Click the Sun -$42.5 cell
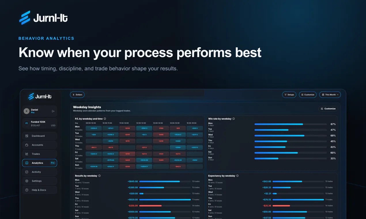366x219 pixels. pyautogui.click(x=178, y=167)
